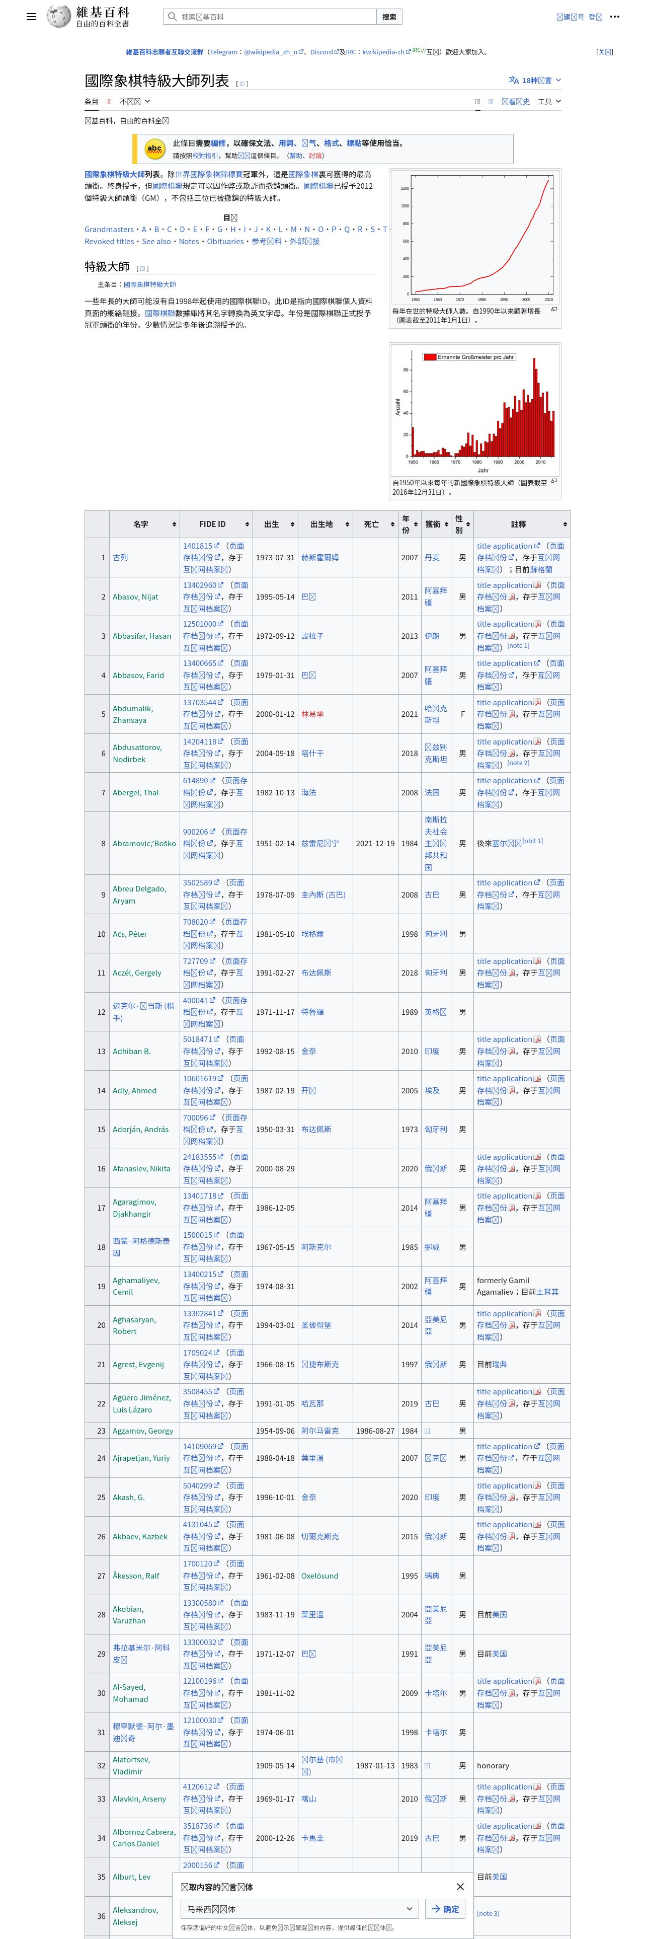The width and height of the screenshot is (646, 1939).
Task: Follow the 赫斯霍爾姆 birthplace link
Action: click(319, 558)
